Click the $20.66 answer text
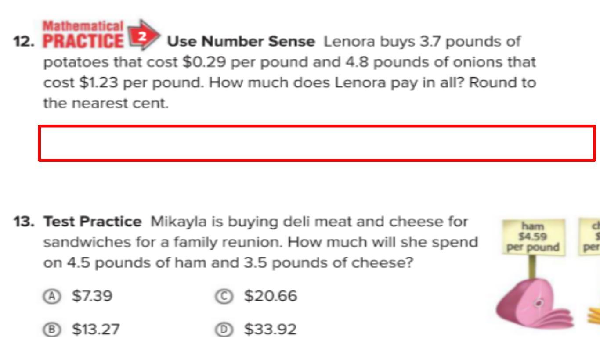600x337 pixels. pyautogui.click(x=271, y=296)
